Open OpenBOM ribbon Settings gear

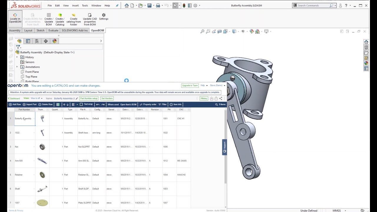[x=104, y=17]
